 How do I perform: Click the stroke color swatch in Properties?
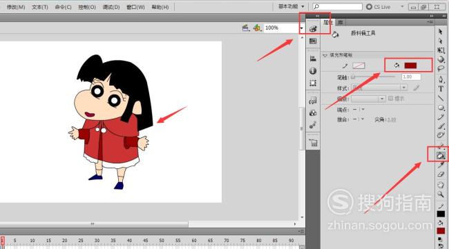(x=359, y=66)
